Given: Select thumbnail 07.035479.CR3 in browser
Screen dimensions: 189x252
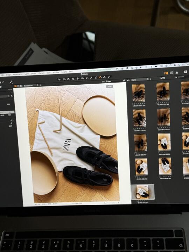Looking at the screenshot, I should (x=165, y=166).
